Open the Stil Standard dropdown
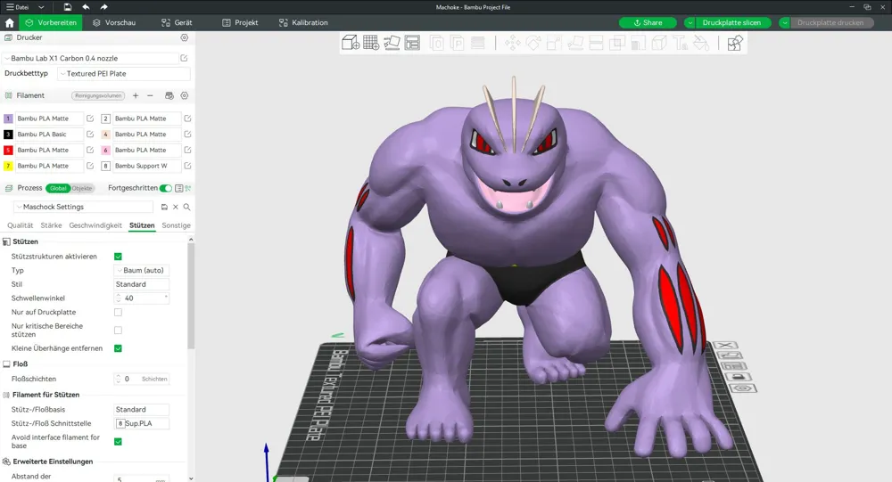The image size is (892, 482). pos(142,284)
